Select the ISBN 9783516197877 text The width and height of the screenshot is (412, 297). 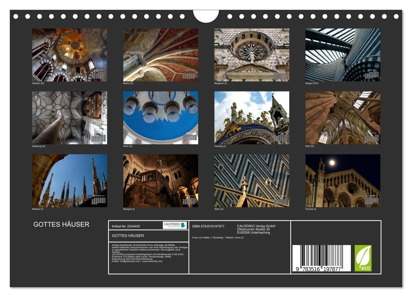point(208,226)
